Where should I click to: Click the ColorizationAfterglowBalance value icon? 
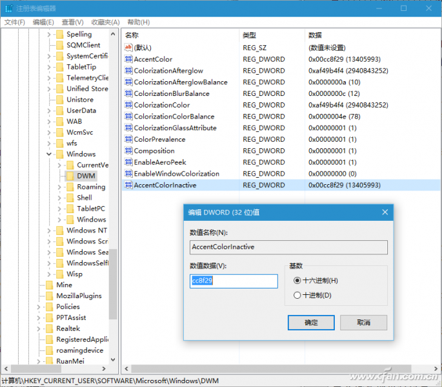pos(128,82)
